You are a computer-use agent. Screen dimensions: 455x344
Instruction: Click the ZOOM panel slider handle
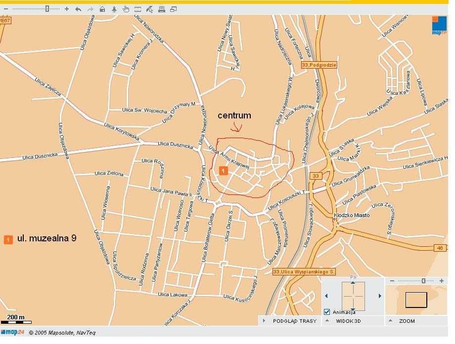click(423, 281)
